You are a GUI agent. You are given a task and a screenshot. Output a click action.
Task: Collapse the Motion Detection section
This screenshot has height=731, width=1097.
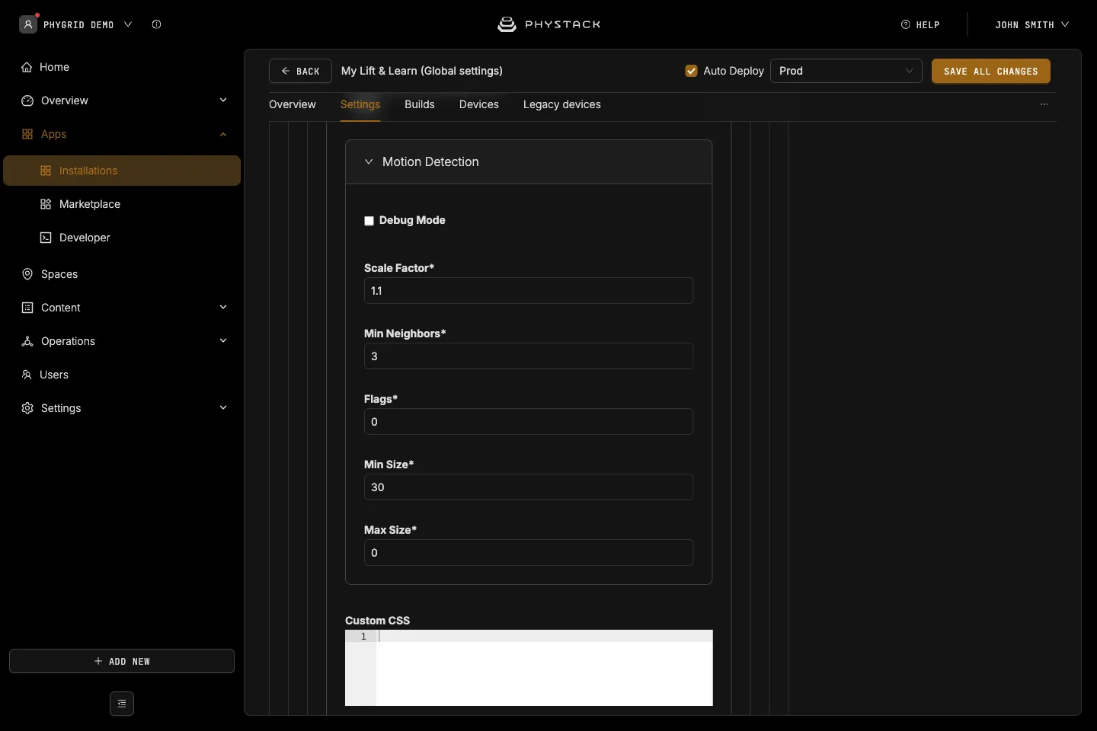pos(369,161)
